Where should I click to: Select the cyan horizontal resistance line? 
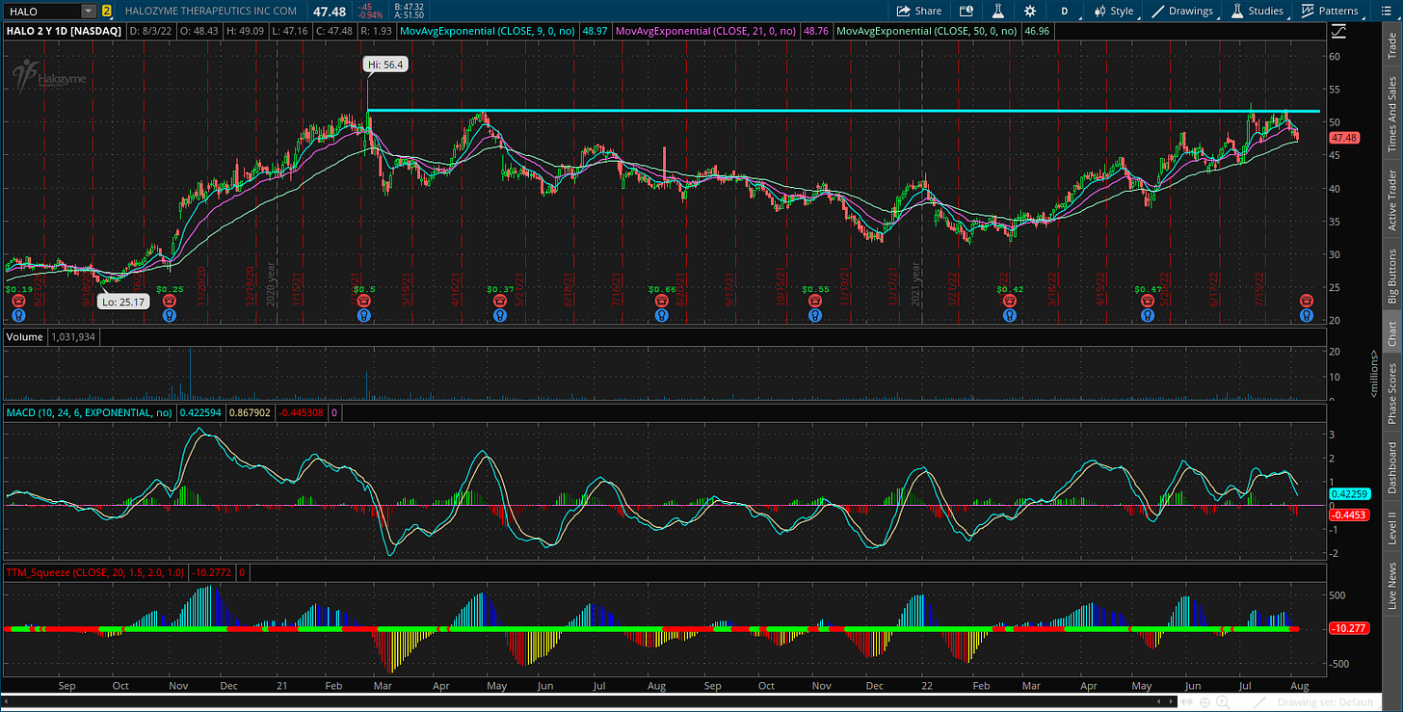pos(843,112)
